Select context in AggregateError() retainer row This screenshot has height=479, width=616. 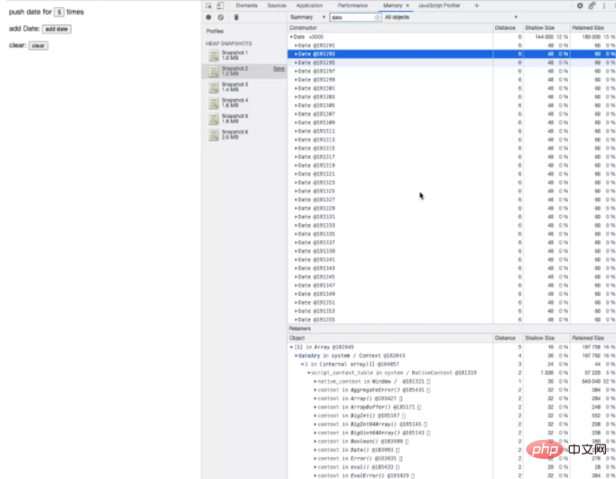[x=451, y=390]
